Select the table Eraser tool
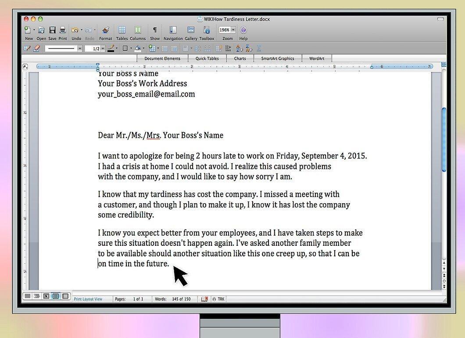465x338 pixels. 36,48
